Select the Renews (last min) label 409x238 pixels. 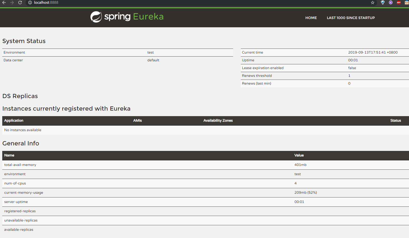click(257, 84)
